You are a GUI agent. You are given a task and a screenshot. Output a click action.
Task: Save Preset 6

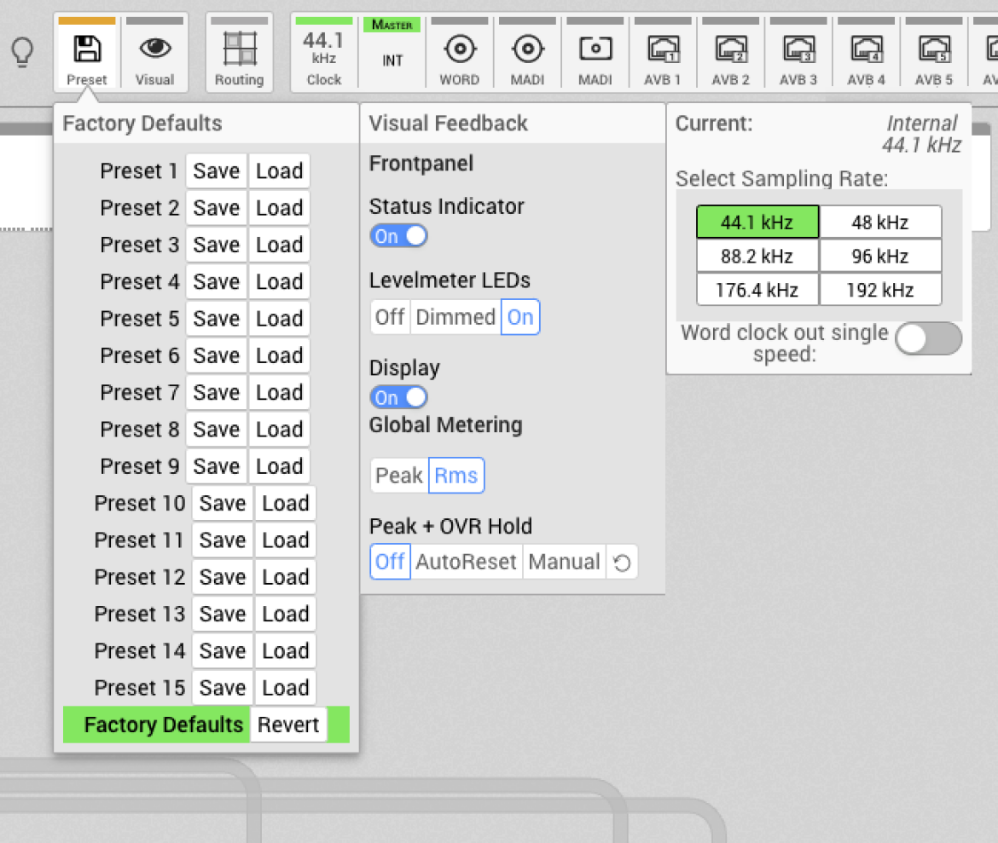coord(217,355)
